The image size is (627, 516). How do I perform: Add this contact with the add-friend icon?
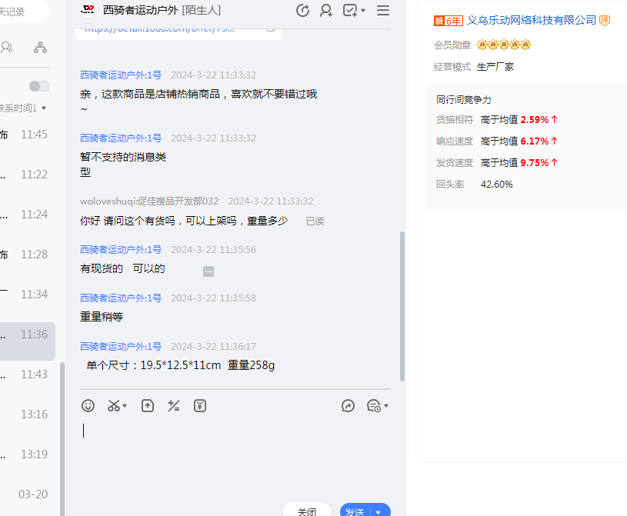(326, 11)
